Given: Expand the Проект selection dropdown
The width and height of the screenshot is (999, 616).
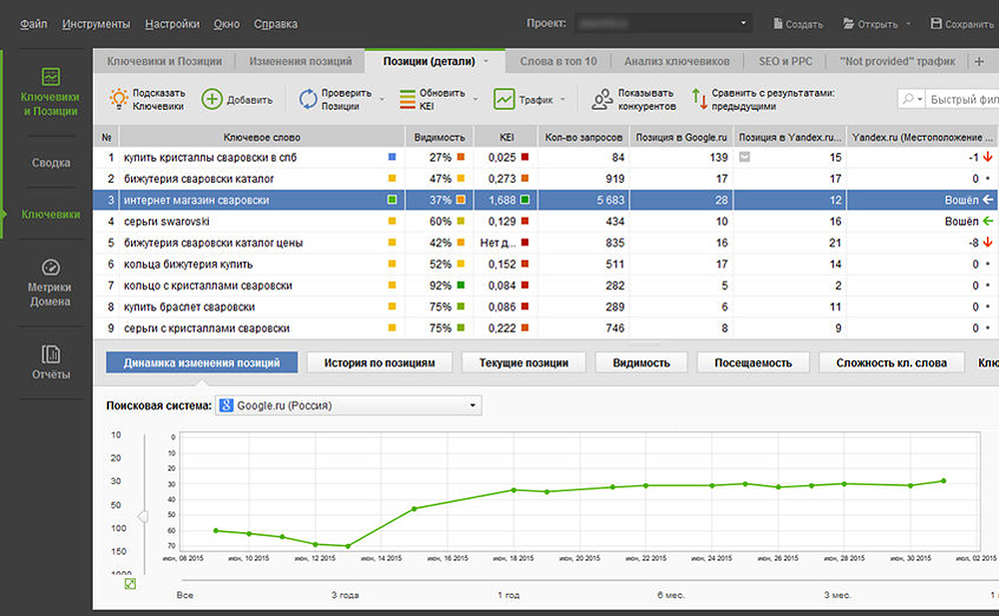Looking at the screenshot, I should tap(744, 23).
